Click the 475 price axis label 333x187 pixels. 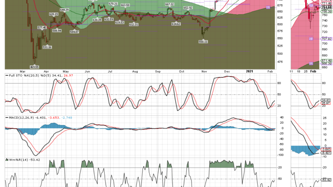pos(280,62)
